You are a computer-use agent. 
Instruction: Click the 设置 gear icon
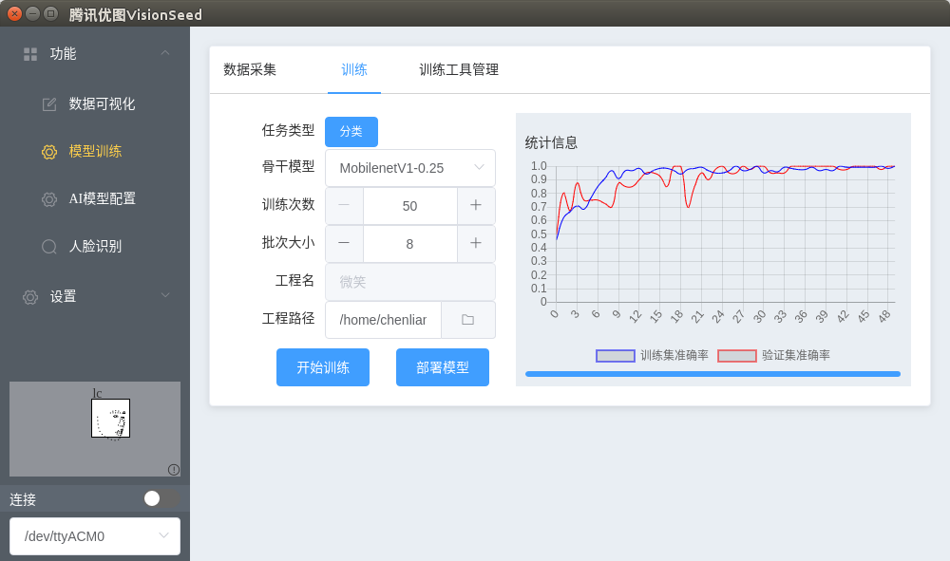(x=30, y=296)
